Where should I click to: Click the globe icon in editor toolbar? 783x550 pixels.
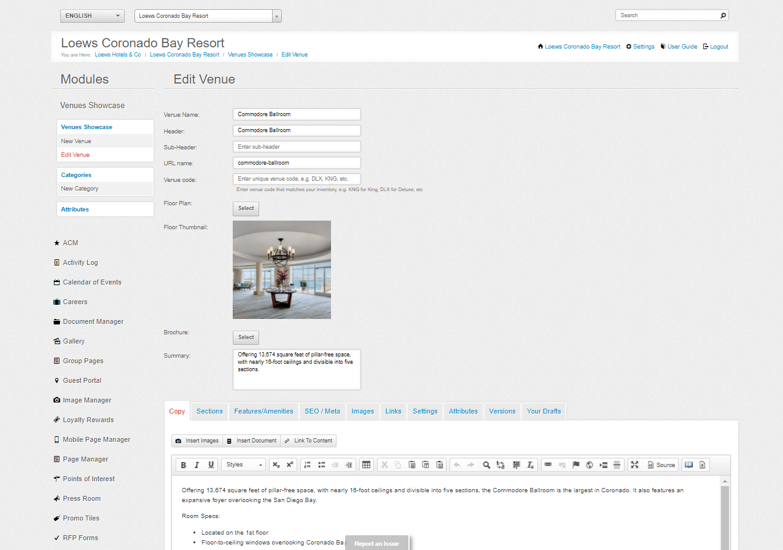[x=590, y=465]
